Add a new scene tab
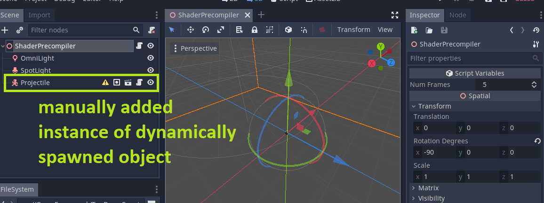The height and width of the screenshot is (203, 544). [261, 15]
